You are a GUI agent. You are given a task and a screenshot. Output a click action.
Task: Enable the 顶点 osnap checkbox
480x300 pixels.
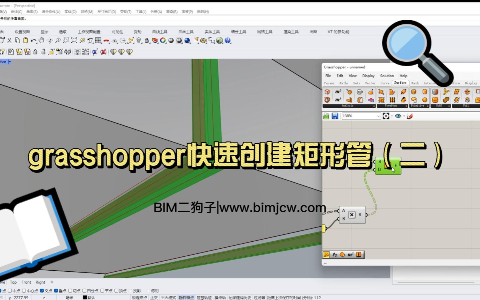click(116, 291)
